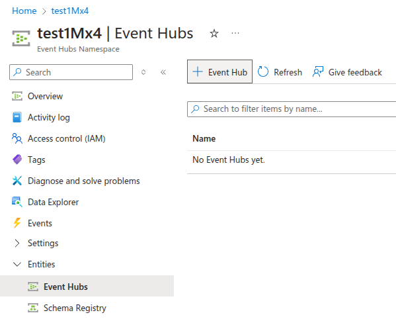Viewport: 396px width, 319px height.
Task: Expand the Settings group chevron
Action: coord(17,243)
